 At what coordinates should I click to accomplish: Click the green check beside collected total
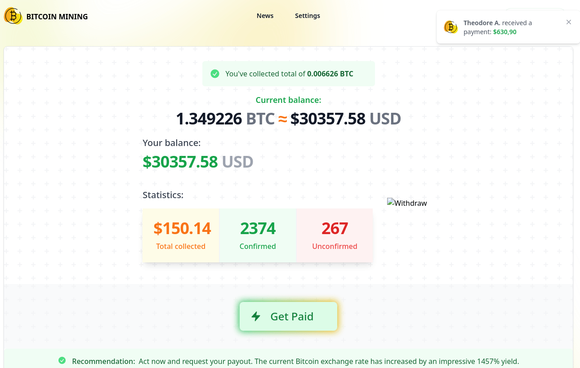(215, 74)
